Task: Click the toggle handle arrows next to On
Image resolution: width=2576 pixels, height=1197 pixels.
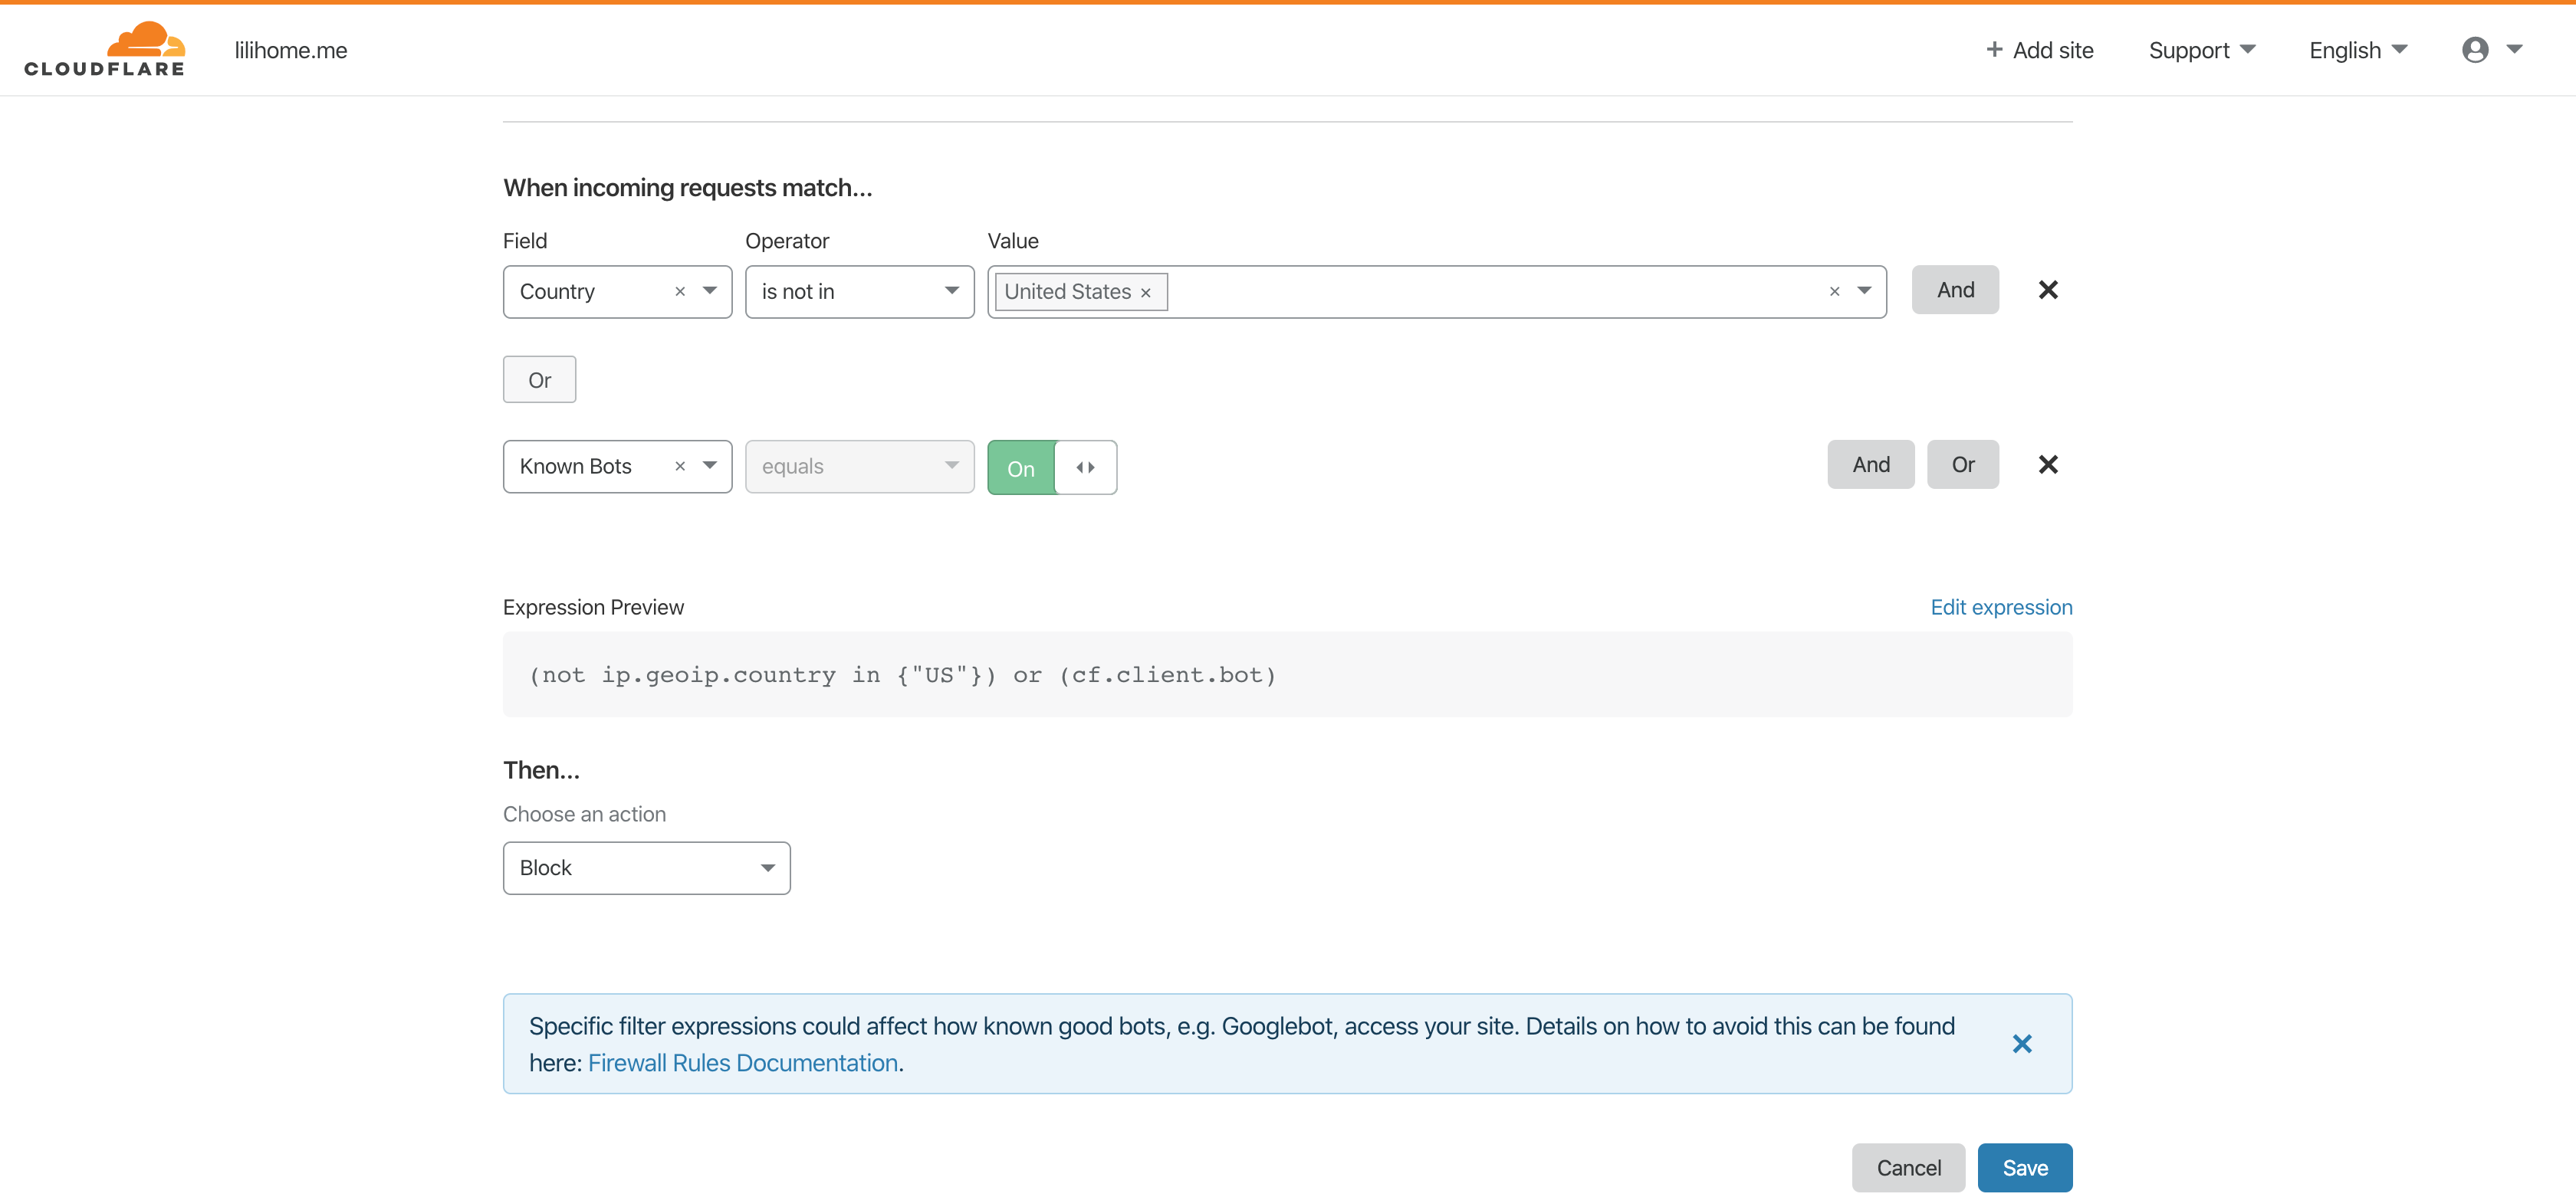Action: (x=1085, y=467)
